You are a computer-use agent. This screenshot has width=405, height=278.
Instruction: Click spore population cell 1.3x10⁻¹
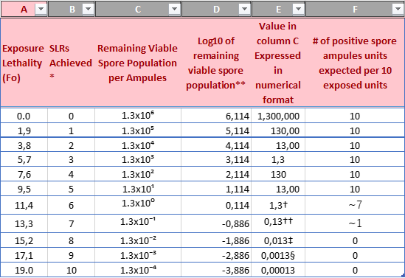coord(138,223)
